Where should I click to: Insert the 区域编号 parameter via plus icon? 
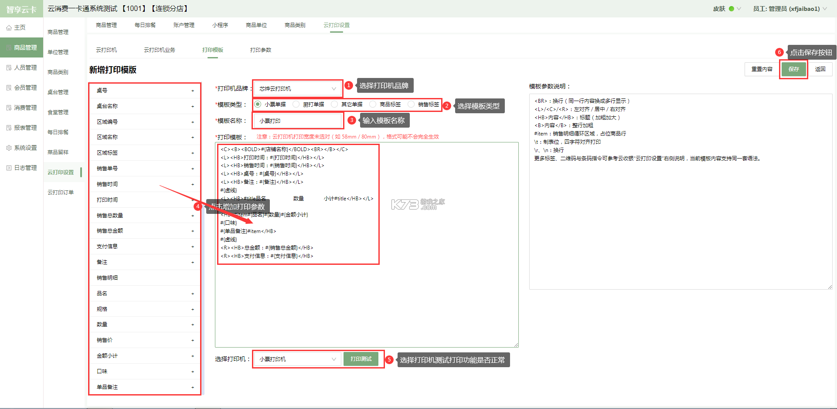point(193,122)
